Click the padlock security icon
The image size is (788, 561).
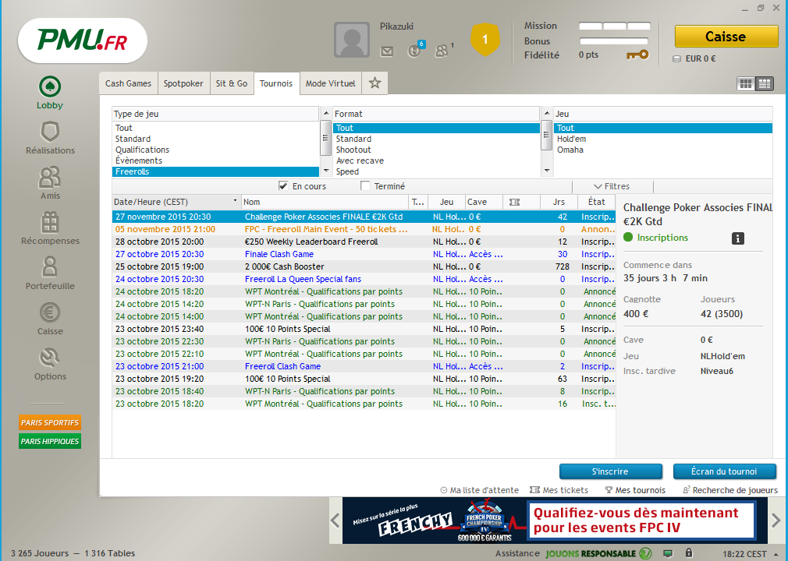coord(688,553)
